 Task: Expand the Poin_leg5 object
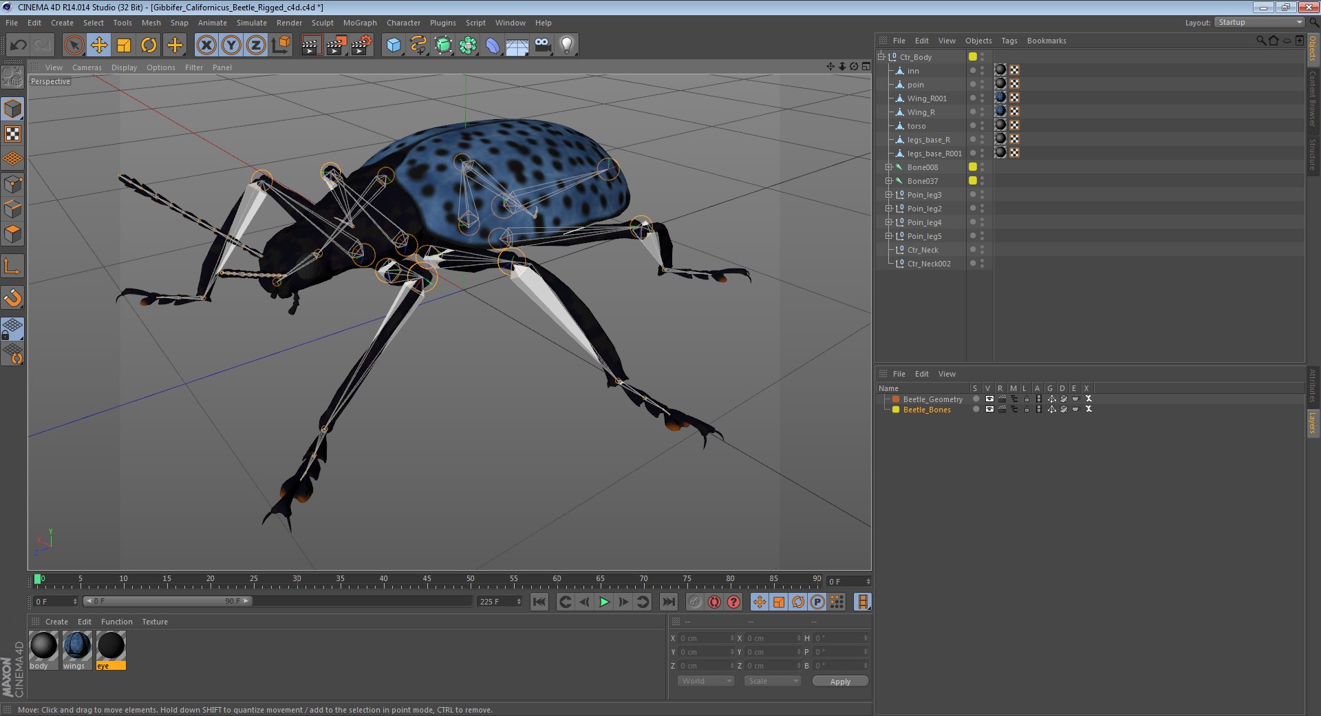(888, 236)
